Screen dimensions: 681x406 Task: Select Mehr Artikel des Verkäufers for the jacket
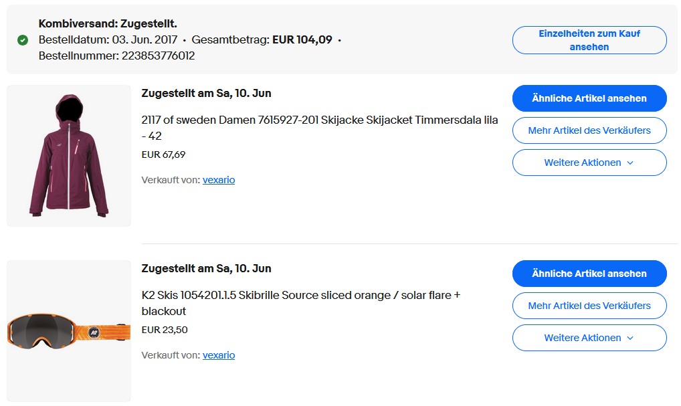click(589, 130)
